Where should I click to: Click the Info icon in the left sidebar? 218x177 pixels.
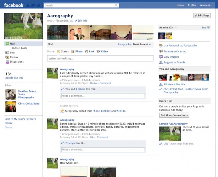click(7, 53)
